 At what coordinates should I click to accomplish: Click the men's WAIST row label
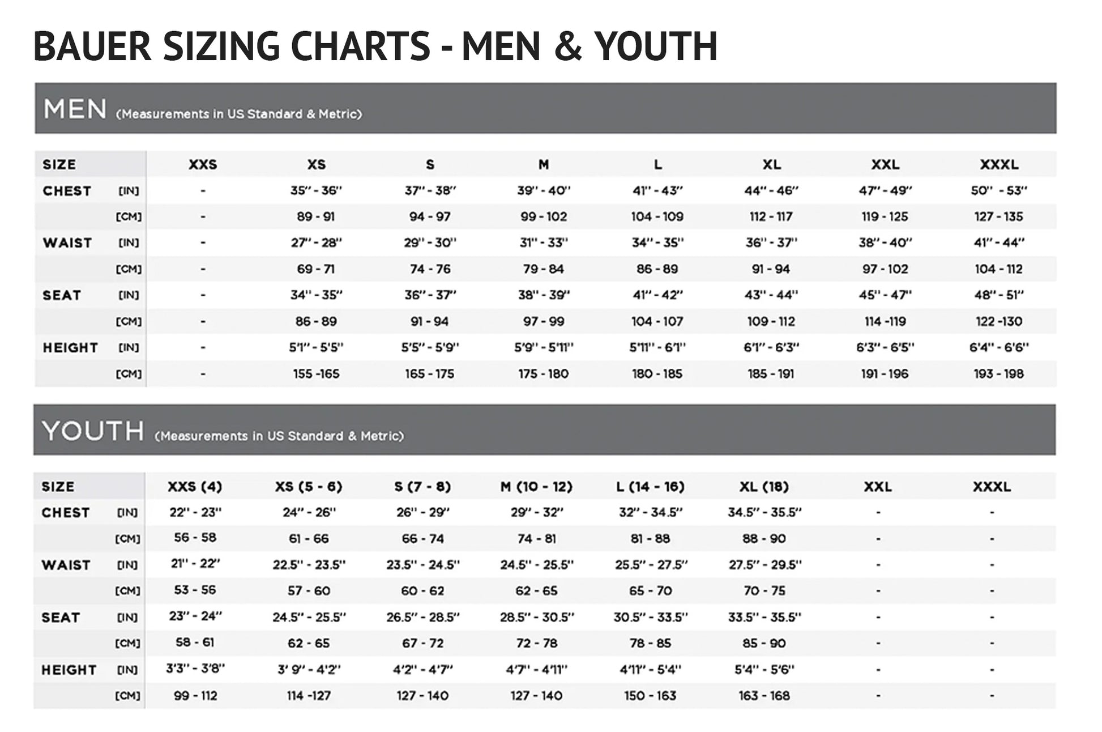coord(67,243)
